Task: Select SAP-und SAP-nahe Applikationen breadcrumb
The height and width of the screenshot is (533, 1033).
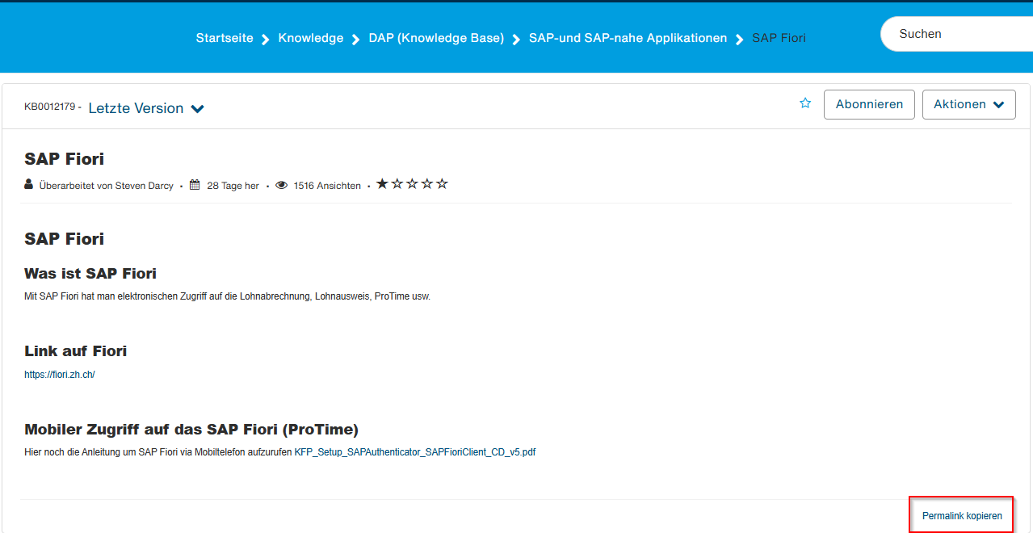Action: (628, 38)
